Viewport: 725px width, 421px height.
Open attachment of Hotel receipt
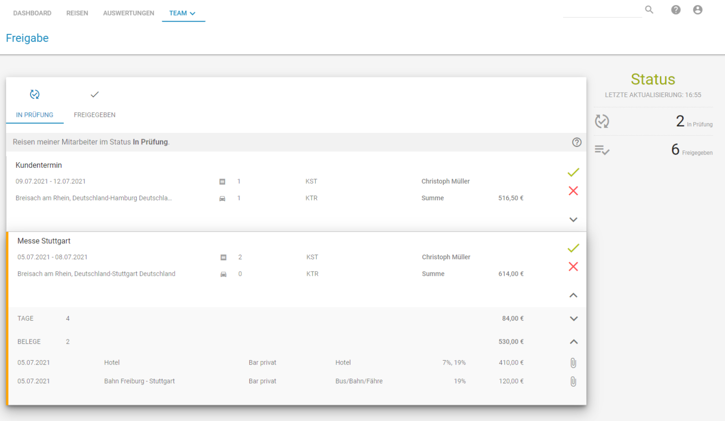point(573,363)
